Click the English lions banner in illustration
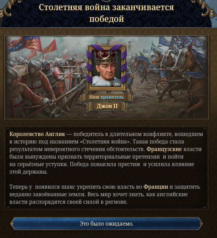 click(x=33, y=44)
